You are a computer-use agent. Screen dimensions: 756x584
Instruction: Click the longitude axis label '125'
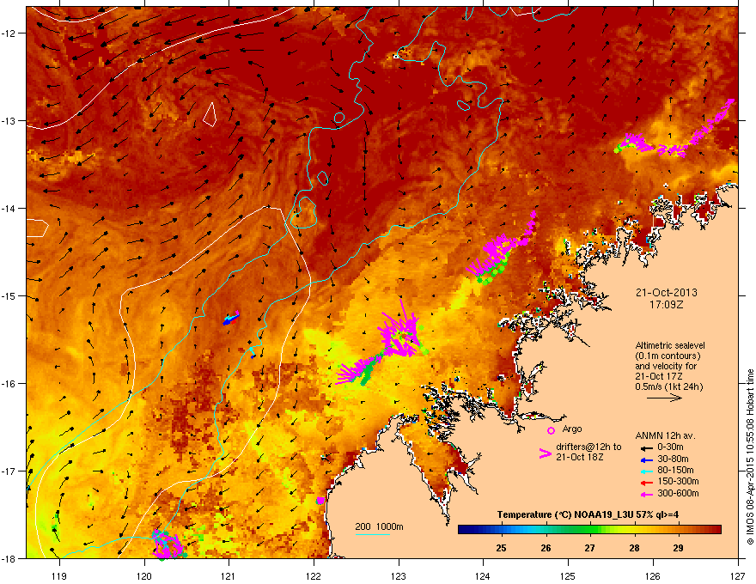point(568,575)
